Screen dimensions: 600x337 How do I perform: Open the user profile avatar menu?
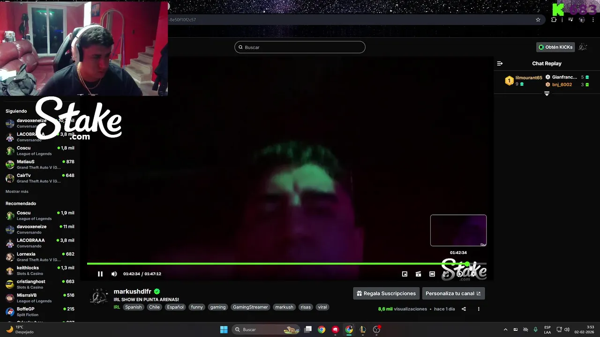coord(583,47)
